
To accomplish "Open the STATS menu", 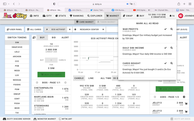I will pos(61,16).
